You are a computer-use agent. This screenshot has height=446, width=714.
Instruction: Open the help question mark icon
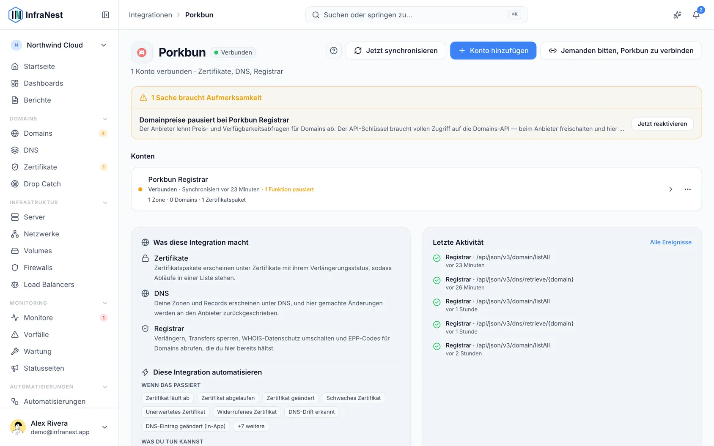[334, 51]
